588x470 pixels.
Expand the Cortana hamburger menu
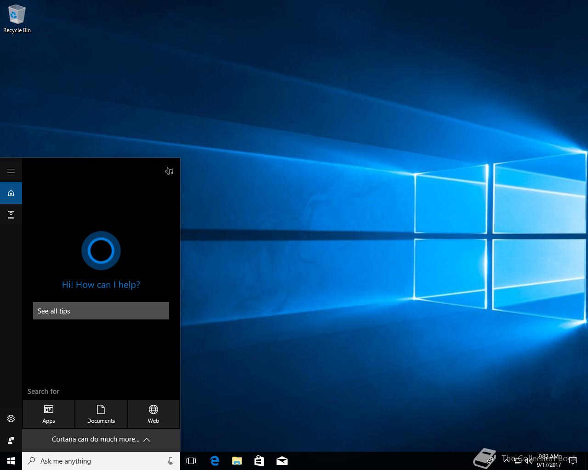click(x=11, y=171)
